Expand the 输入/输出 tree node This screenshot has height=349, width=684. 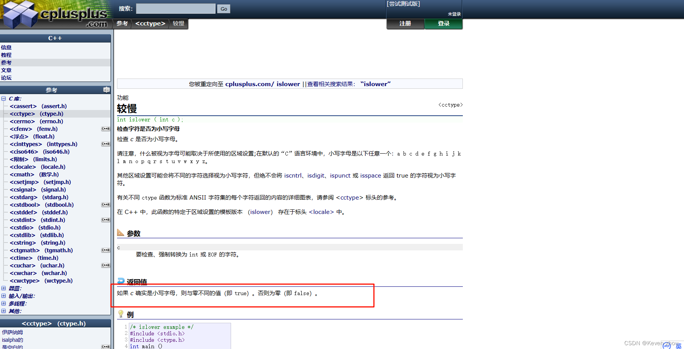(x=3, y=296)
